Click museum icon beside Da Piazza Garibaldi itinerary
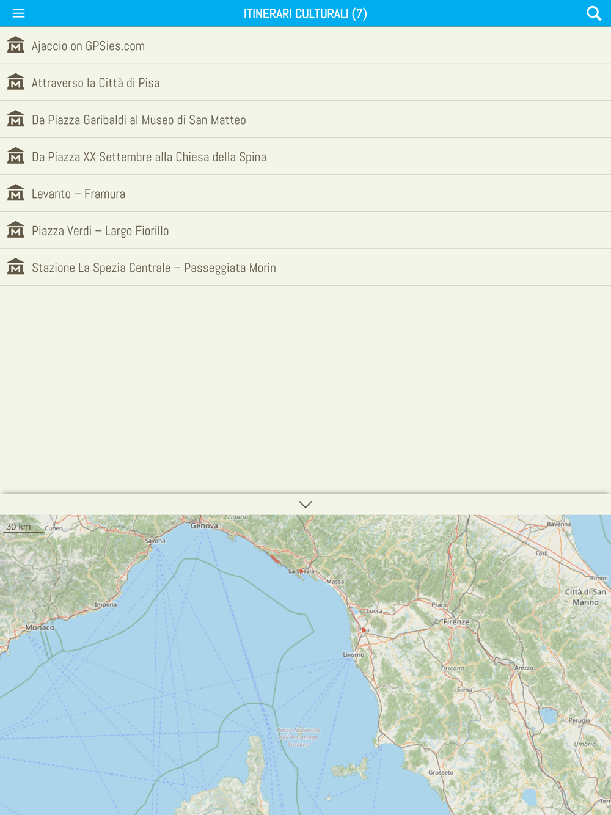The width and height of the screenshot is (611, 815). (x=16, y=120)
